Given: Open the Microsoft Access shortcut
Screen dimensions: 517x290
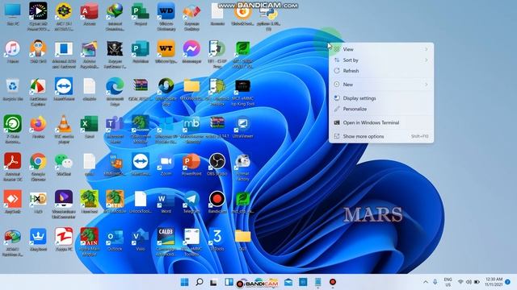Looking at the screenshot, I should point(90,14).
